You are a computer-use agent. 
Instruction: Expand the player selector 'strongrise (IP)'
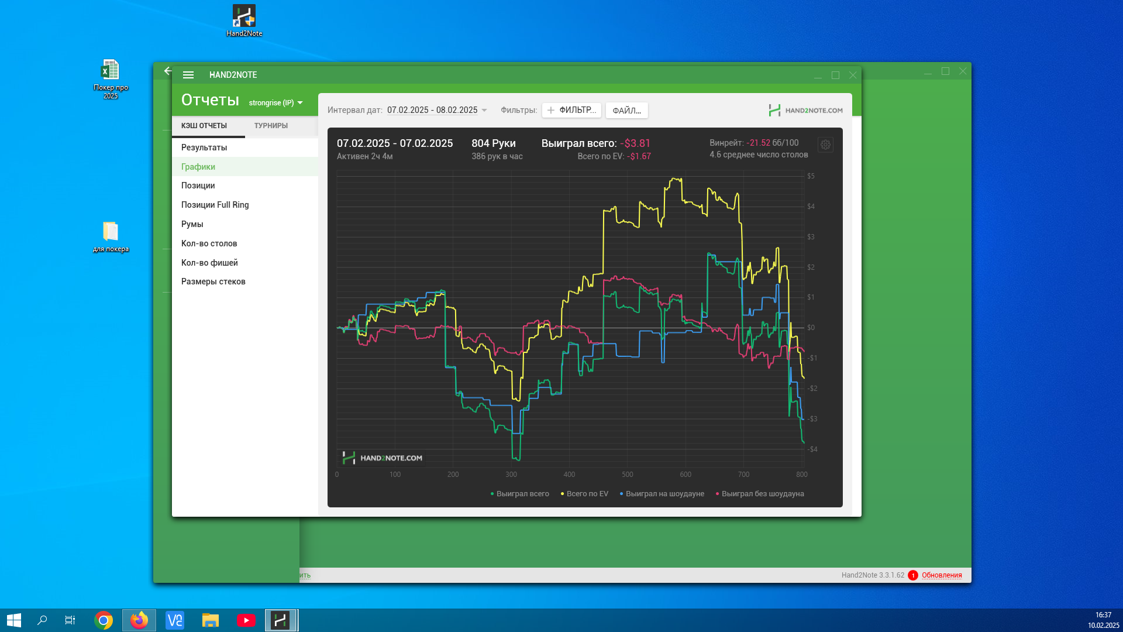coord(276,103)
